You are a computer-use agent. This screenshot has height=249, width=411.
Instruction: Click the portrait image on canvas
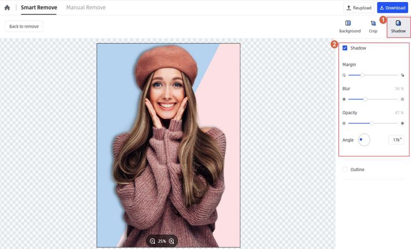click(x=169, y=145)
